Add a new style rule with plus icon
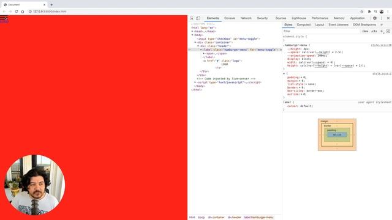 point(382,31)
